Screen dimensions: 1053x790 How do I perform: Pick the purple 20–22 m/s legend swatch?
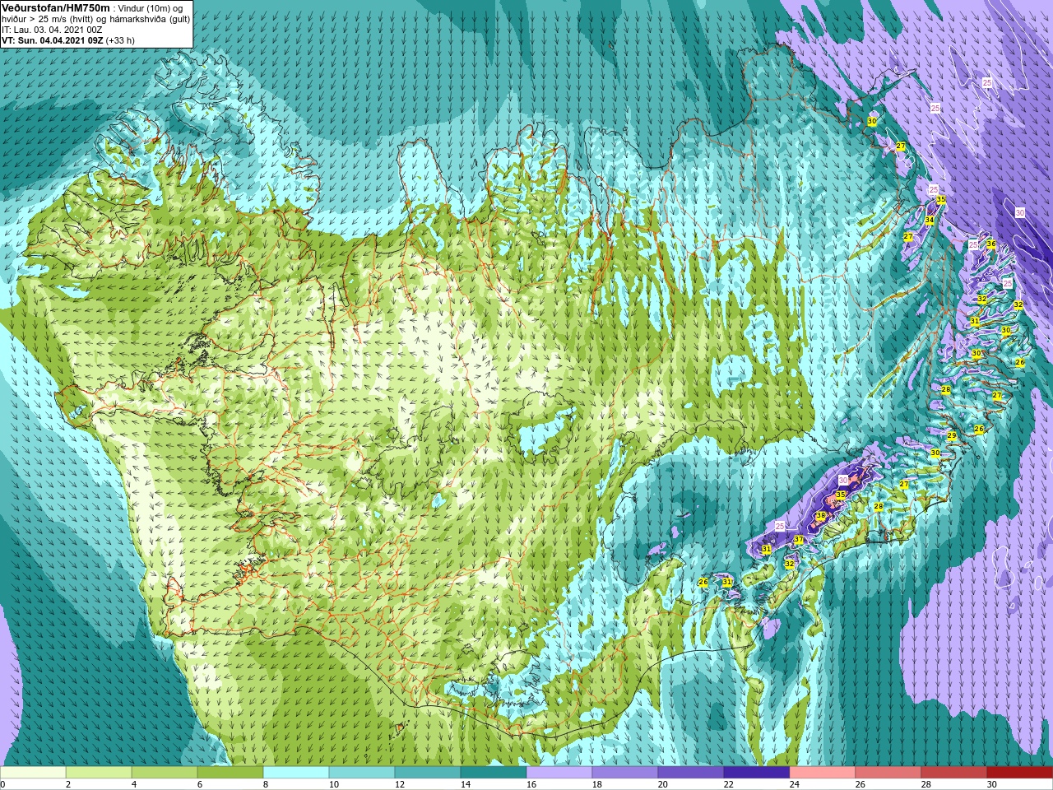click(691, 773)
